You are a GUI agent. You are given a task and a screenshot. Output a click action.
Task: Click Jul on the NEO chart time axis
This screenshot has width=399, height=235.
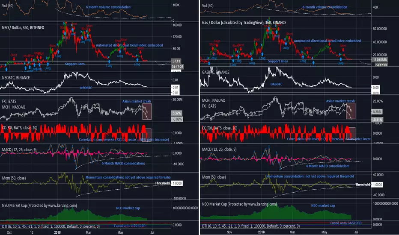click(x=152, y=232)
